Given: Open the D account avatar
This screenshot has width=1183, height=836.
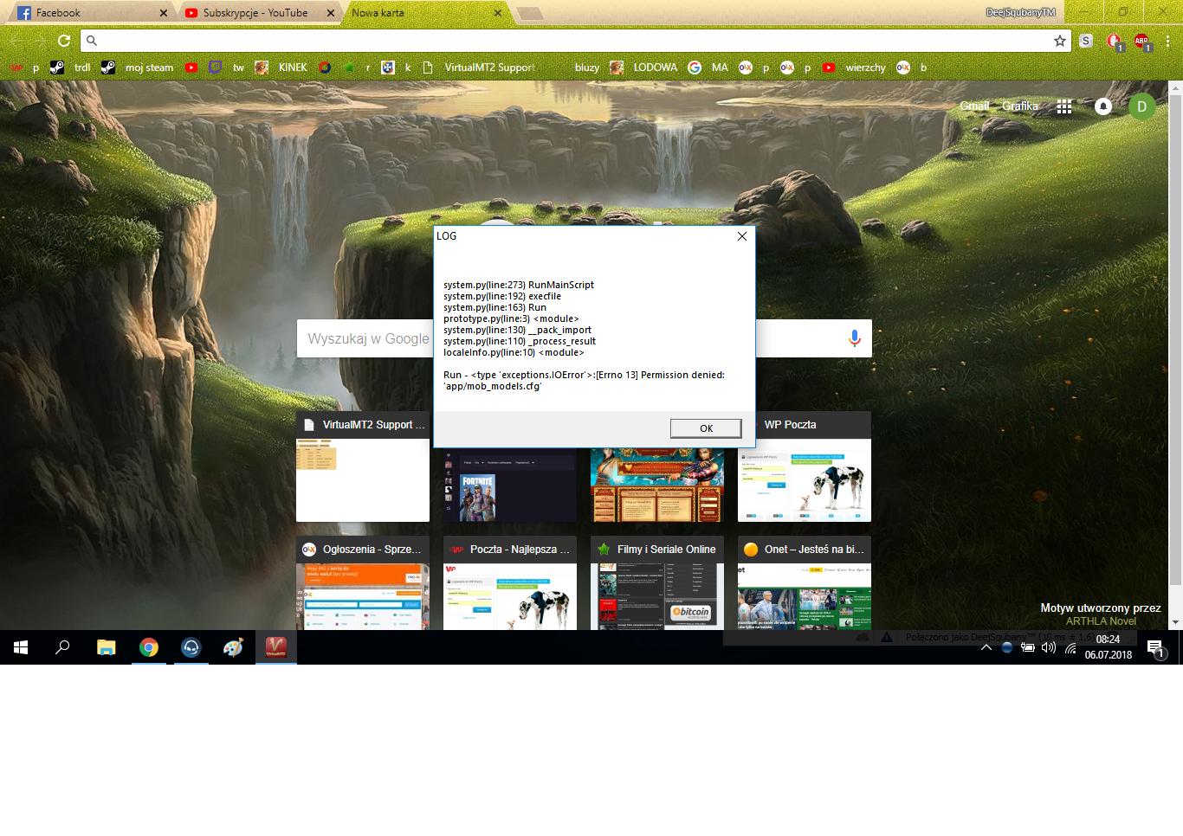Looking at the screenshot, I should pyautogui.click(x=1142, y=106).
